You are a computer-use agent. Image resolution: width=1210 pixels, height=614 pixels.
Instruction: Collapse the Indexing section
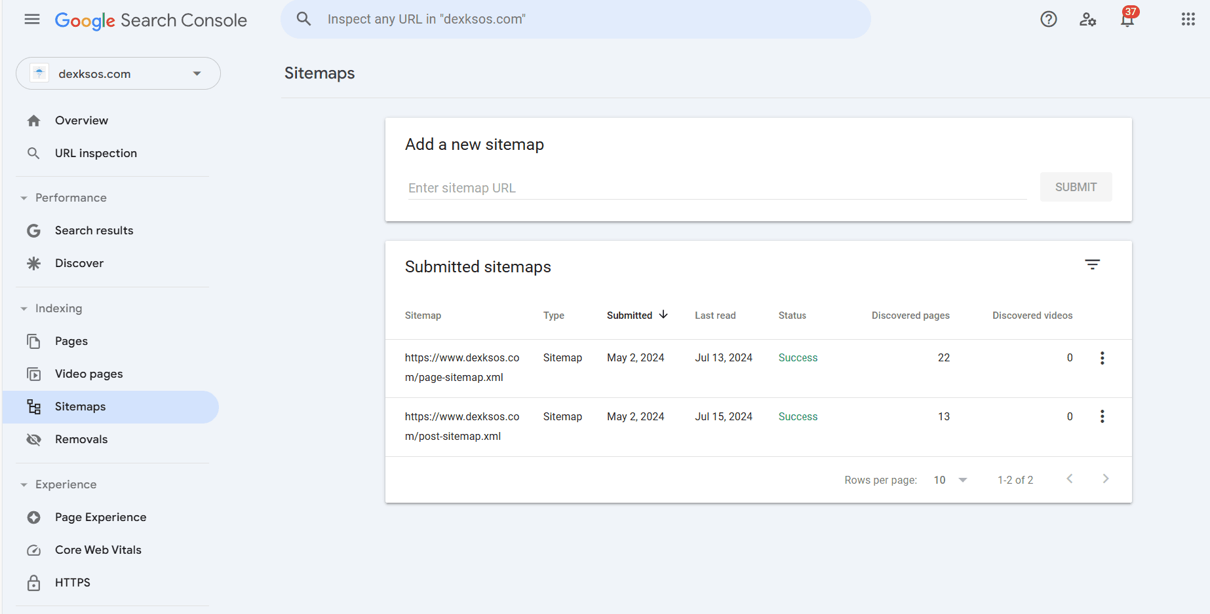pyautogui.click(x=24, y=308)
